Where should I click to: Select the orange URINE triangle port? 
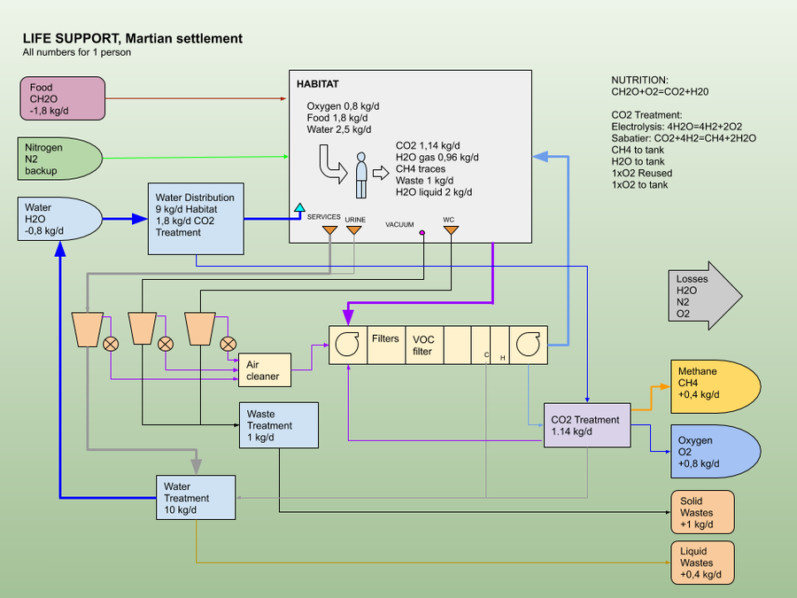click(354, 231)
